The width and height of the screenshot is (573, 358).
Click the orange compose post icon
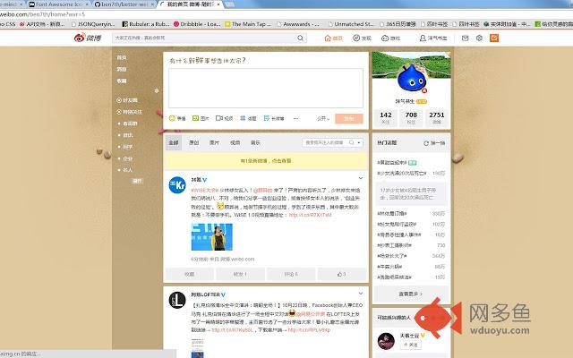(x=494, y=38)
